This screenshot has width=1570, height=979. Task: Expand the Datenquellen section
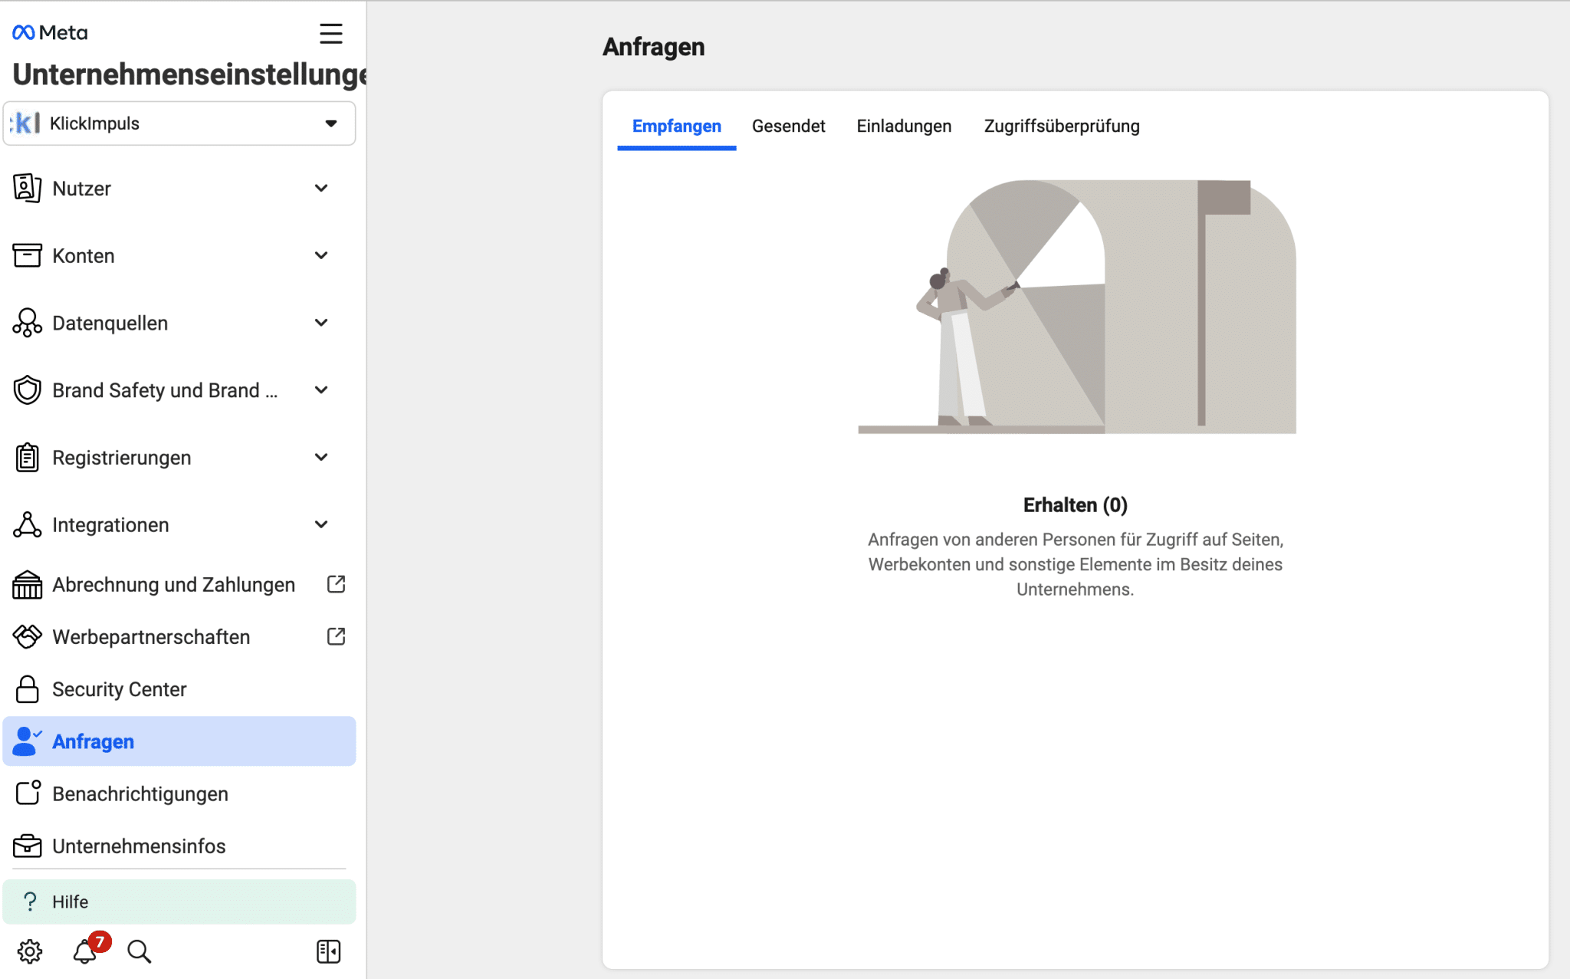tap(322, 322)
